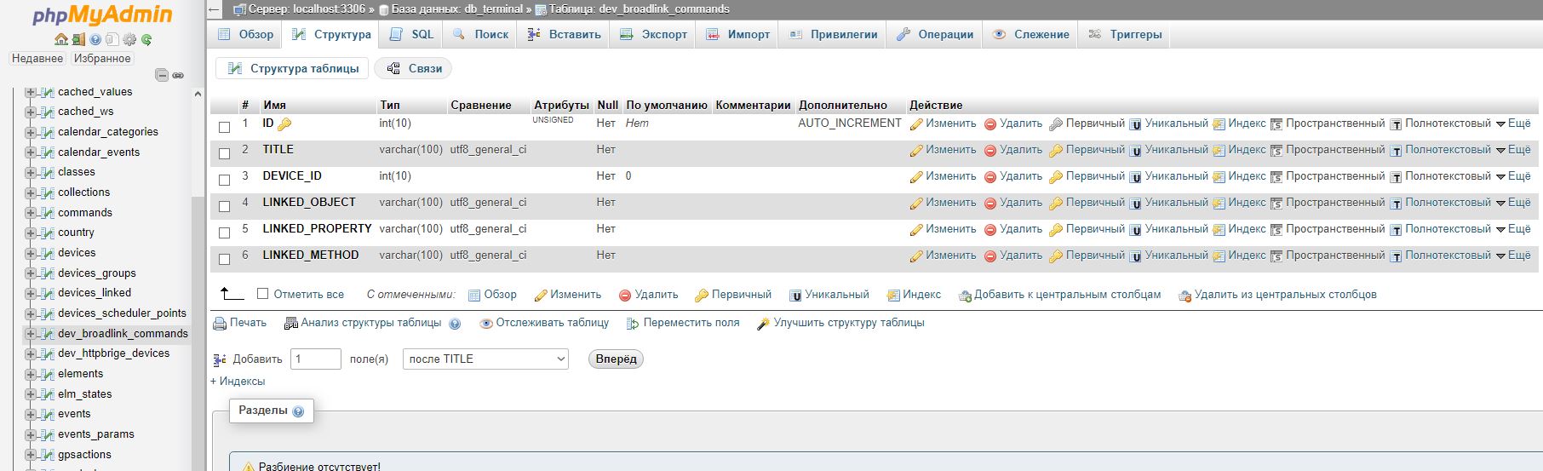Image resolution: width=1543 pixels, height=471 pixels.
Task: Click red delete icon for DEVICE_ID row
Action: pyautogui.click(x=990, y=176)
